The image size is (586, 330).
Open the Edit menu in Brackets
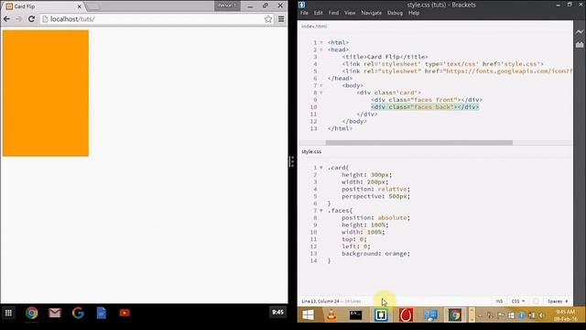(x=318, y=13)
